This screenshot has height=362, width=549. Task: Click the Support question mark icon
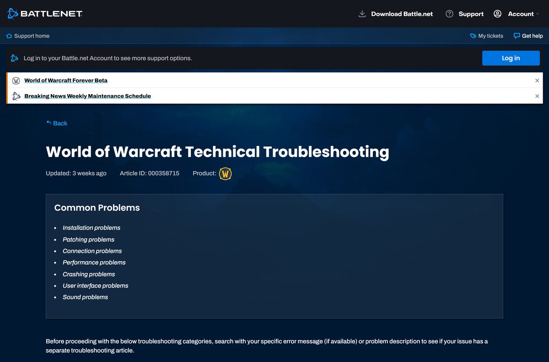click(x=449, y=14)
